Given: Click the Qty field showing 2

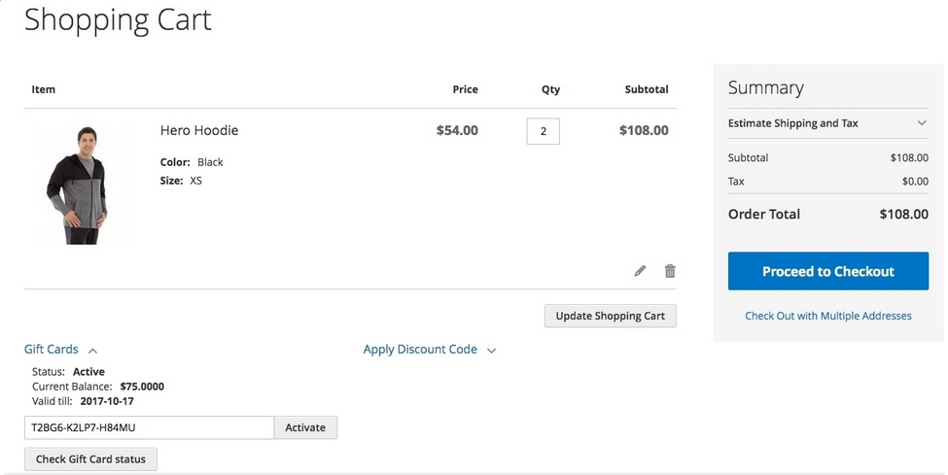Looking at the screenshot, I should point(543,131).
